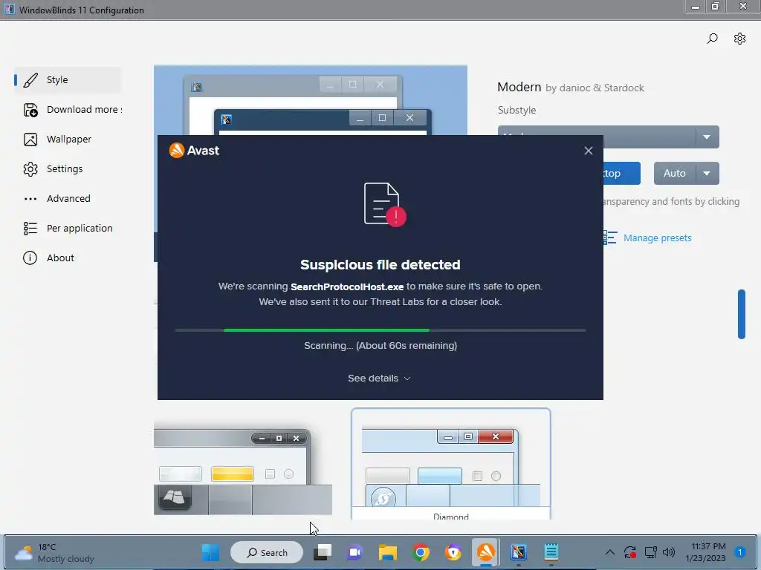
Task: Open File Explorer from the taskbar
Action: click(x=388, y=552)
